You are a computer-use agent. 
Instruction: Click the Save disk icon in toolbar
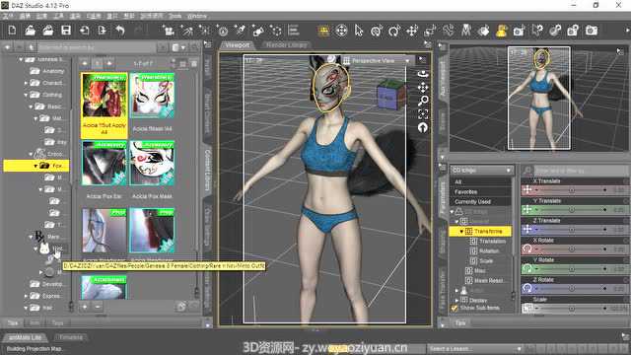pyautogui.click(x=66, y=31)
